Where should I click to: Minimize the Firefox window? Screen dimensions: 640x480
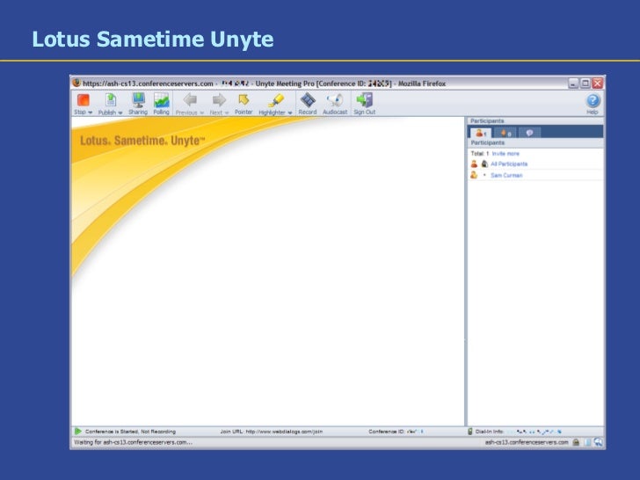(x=573, y=84)
